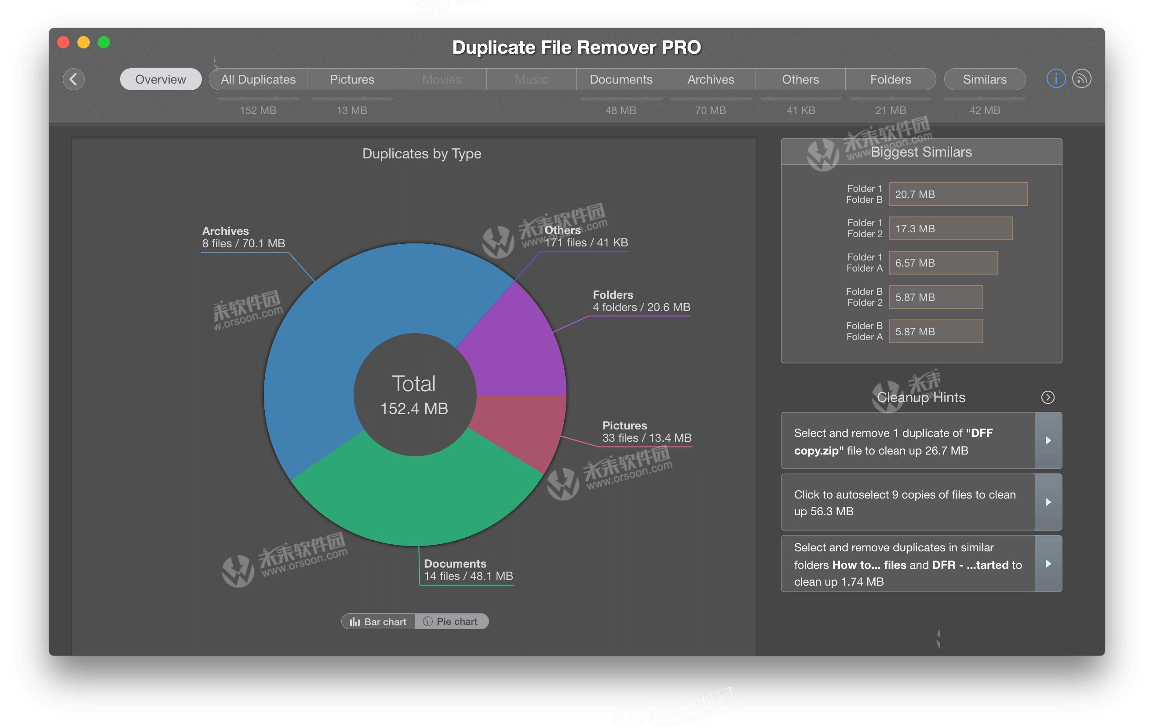This screenshot has width=1154, height=726.
Task: Click the RSS feed icon
Action: pos(1081,79)
